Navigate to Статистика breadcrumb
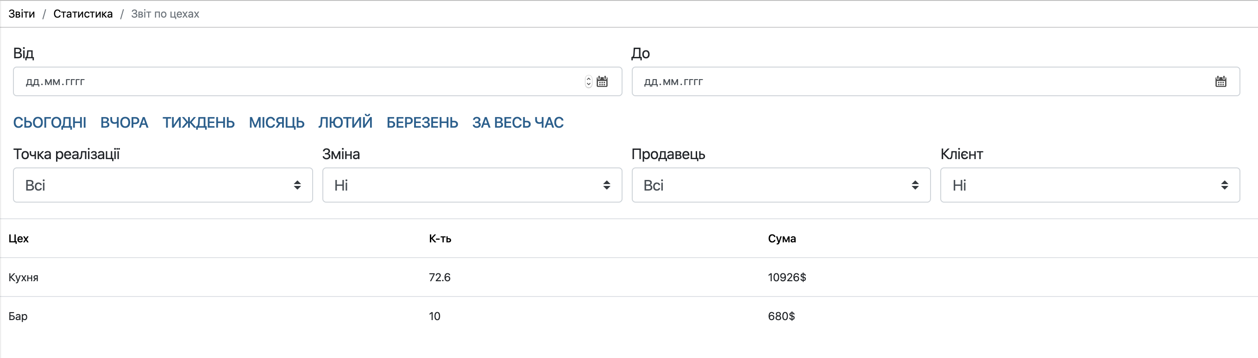 click(83, 14)
